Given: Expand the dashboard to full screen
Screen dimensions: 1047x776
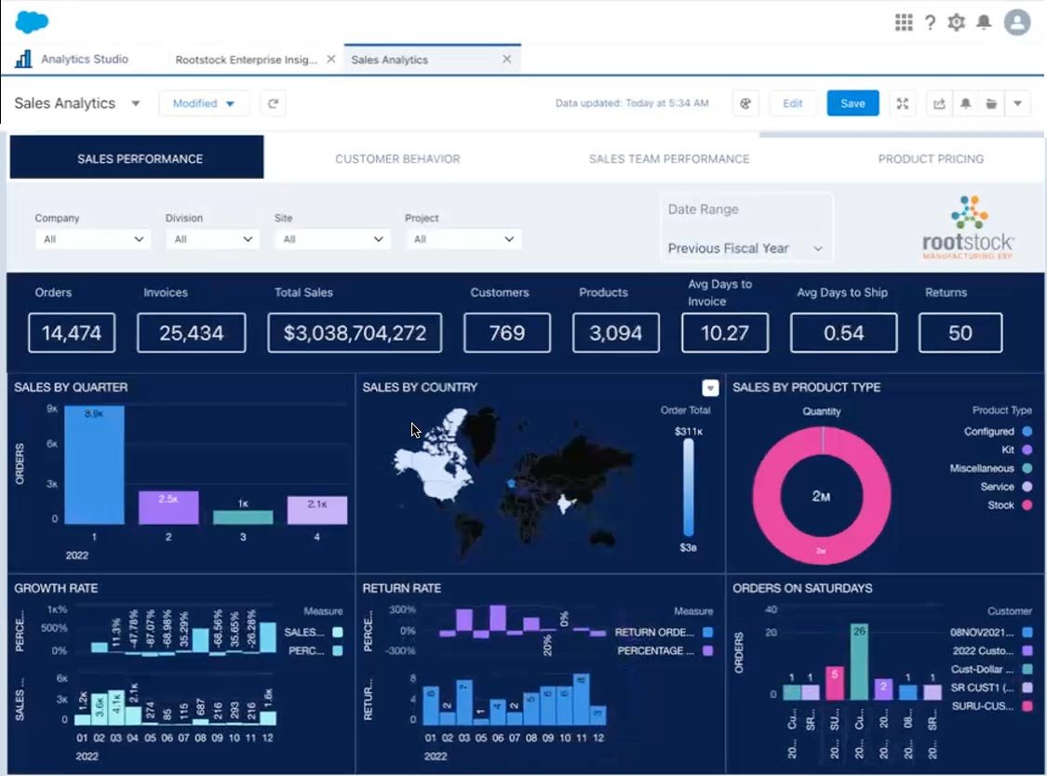Looking at the screenshot, I should pyautogui.click(x=903, y=103).
